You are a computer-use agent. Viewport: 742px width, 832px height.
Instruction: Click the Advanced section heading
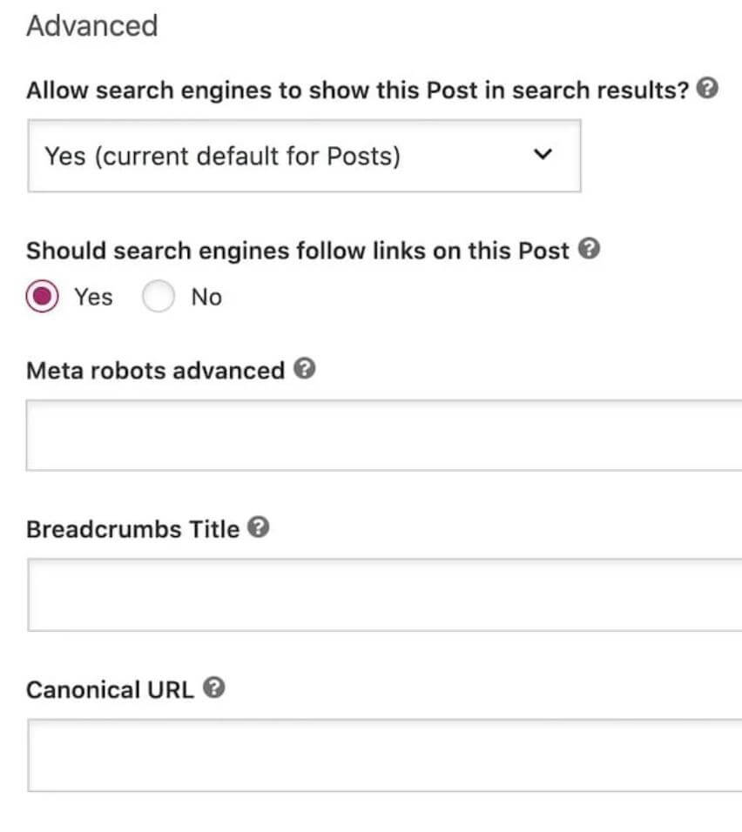(91, 26)
